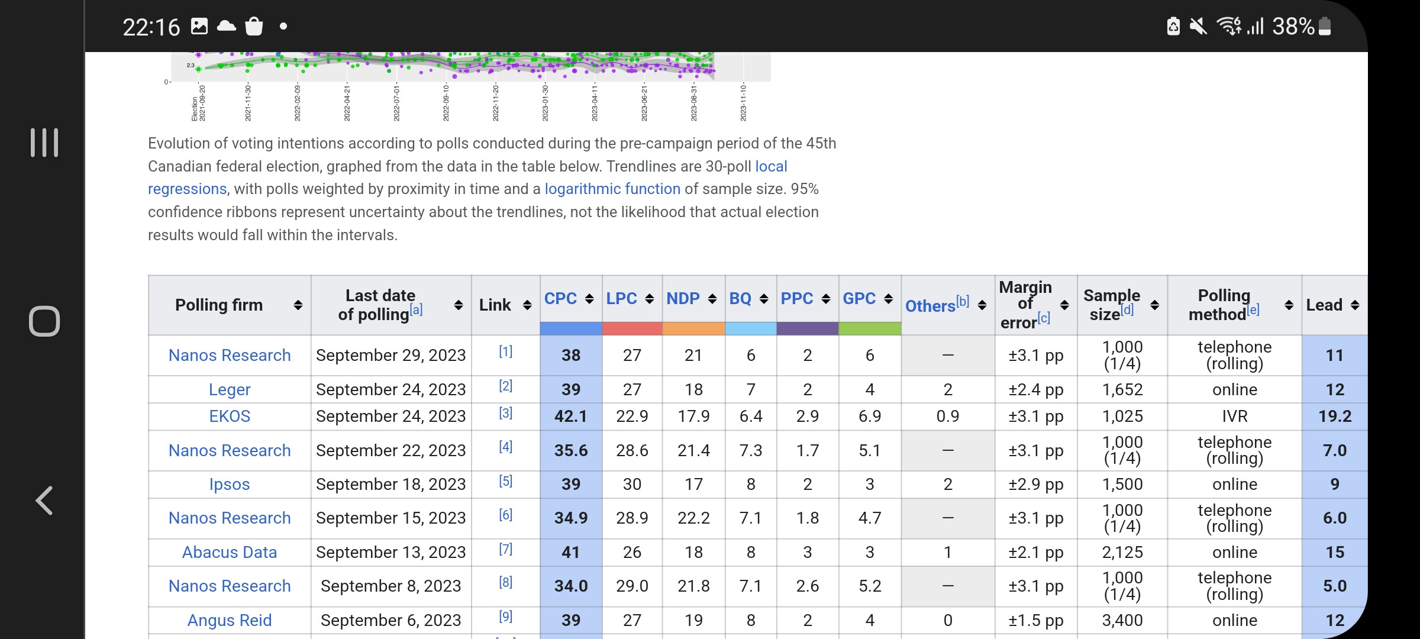
Task: Sort table by CPC sort arrows
Action: [589, 299]
